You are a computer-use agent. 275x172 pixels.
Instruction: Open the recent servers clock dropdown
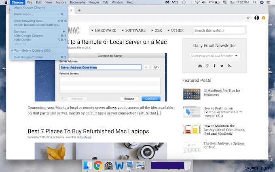[x=156, y=67]
